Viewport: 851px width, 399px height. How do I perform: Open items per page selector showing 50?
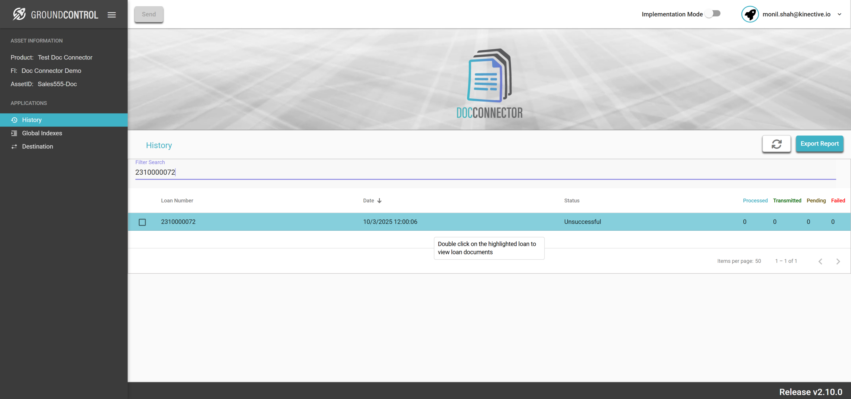pos(758,261)
